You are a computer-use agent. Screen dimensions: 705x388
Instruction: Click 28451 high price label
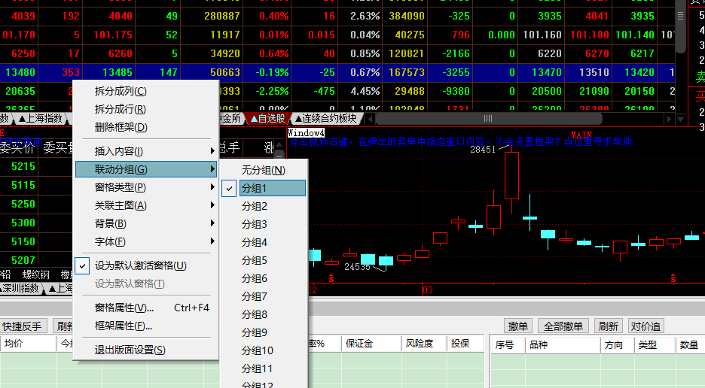tap(483, 150)
